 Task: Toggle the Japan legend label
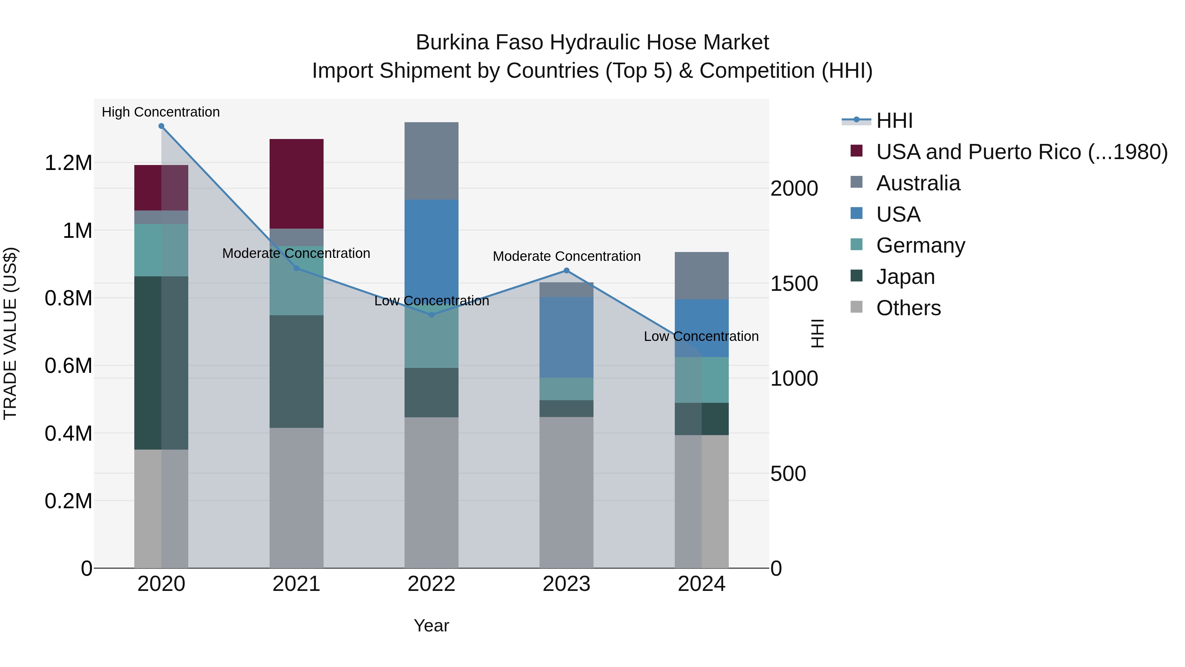(906, 277)
